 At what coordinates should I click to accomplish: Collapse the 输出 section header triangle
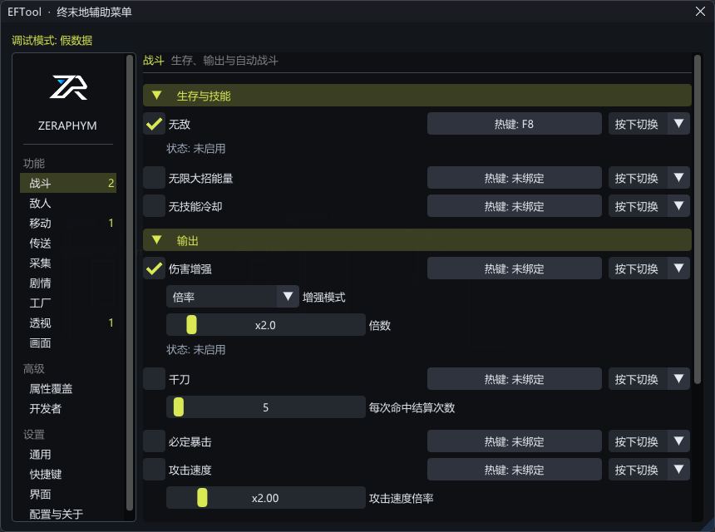coord(157,239)
